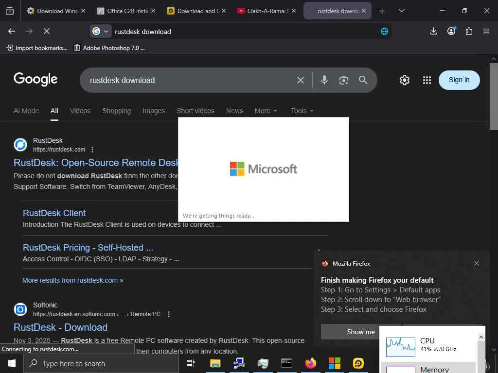This screenshot has height=373, width=498.
Task: Open the Firefox application menu
Action: point(486,31)
